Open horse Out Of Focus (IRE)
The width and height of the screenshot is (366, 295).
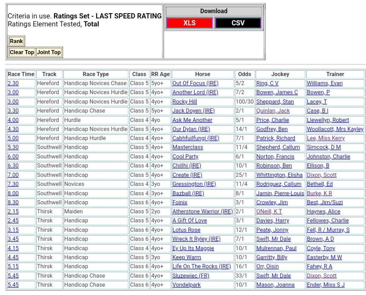pyautogui.click(x=195, y=83)
